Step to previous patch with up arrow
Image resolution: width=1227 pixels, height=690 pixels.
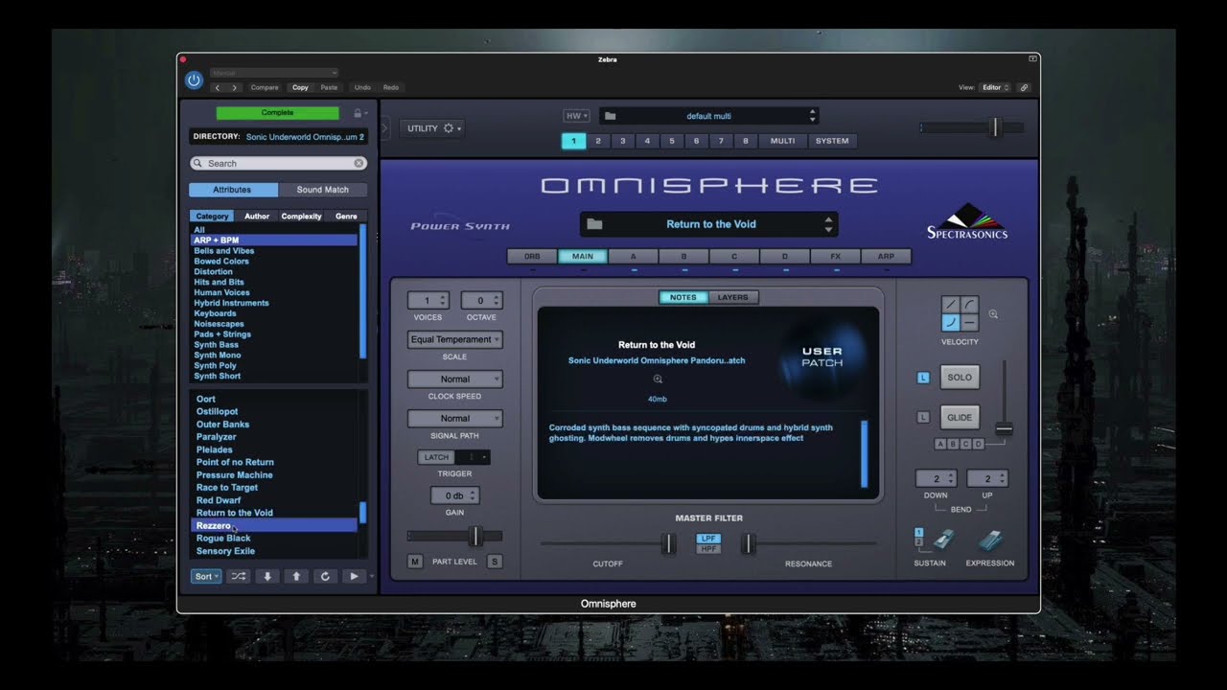coord(296,576)
